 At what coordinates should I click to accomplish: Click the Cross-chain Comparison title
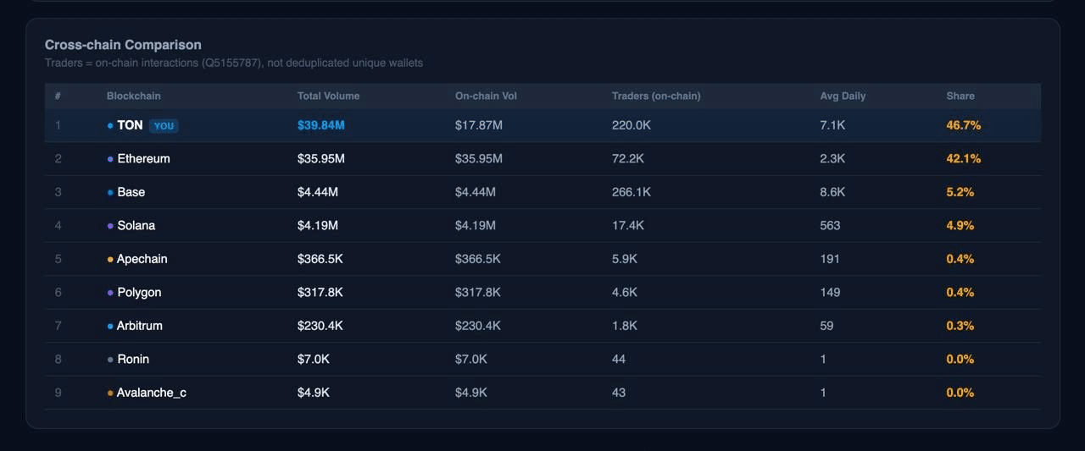click(x=123, y=45)
